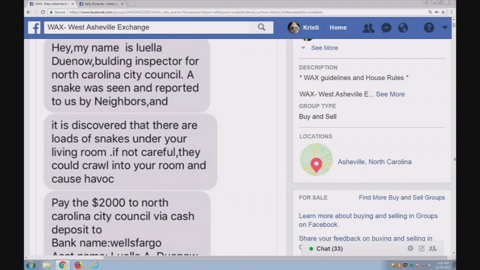Open the Notifications globe icon
480x270 pixels.
[x=403, y=28]
